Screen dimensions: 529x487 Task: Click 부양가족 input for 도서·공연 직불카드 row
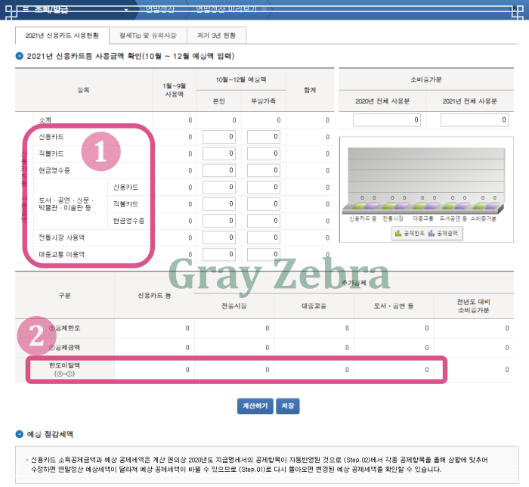click(x=264, y=204)
